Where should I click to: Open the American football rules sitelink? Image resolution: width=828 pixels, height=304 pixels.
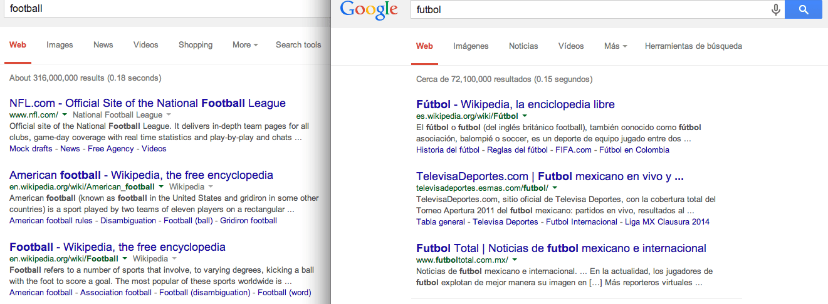pos(51,221)
